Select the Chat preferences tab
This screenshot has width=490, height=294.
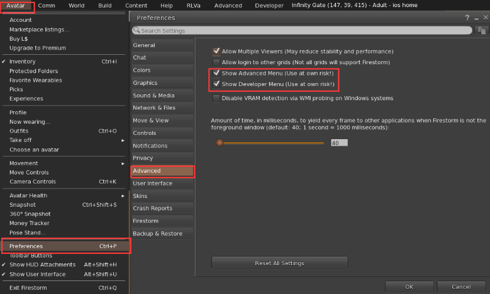[x=162, y=58]
